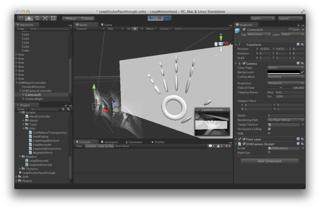
Task: Toggle the Camera component enabled checkbox
Action: [x=244, y=64]
